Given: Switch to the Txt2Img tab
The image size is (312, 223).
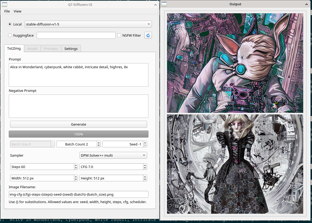Looking at the screenshot, I should point(14,49).
